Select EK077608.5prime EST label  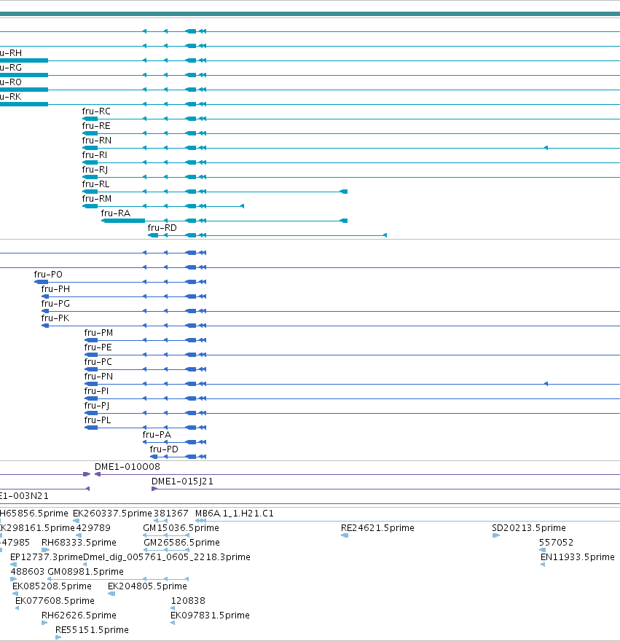(x=55, y=601)
